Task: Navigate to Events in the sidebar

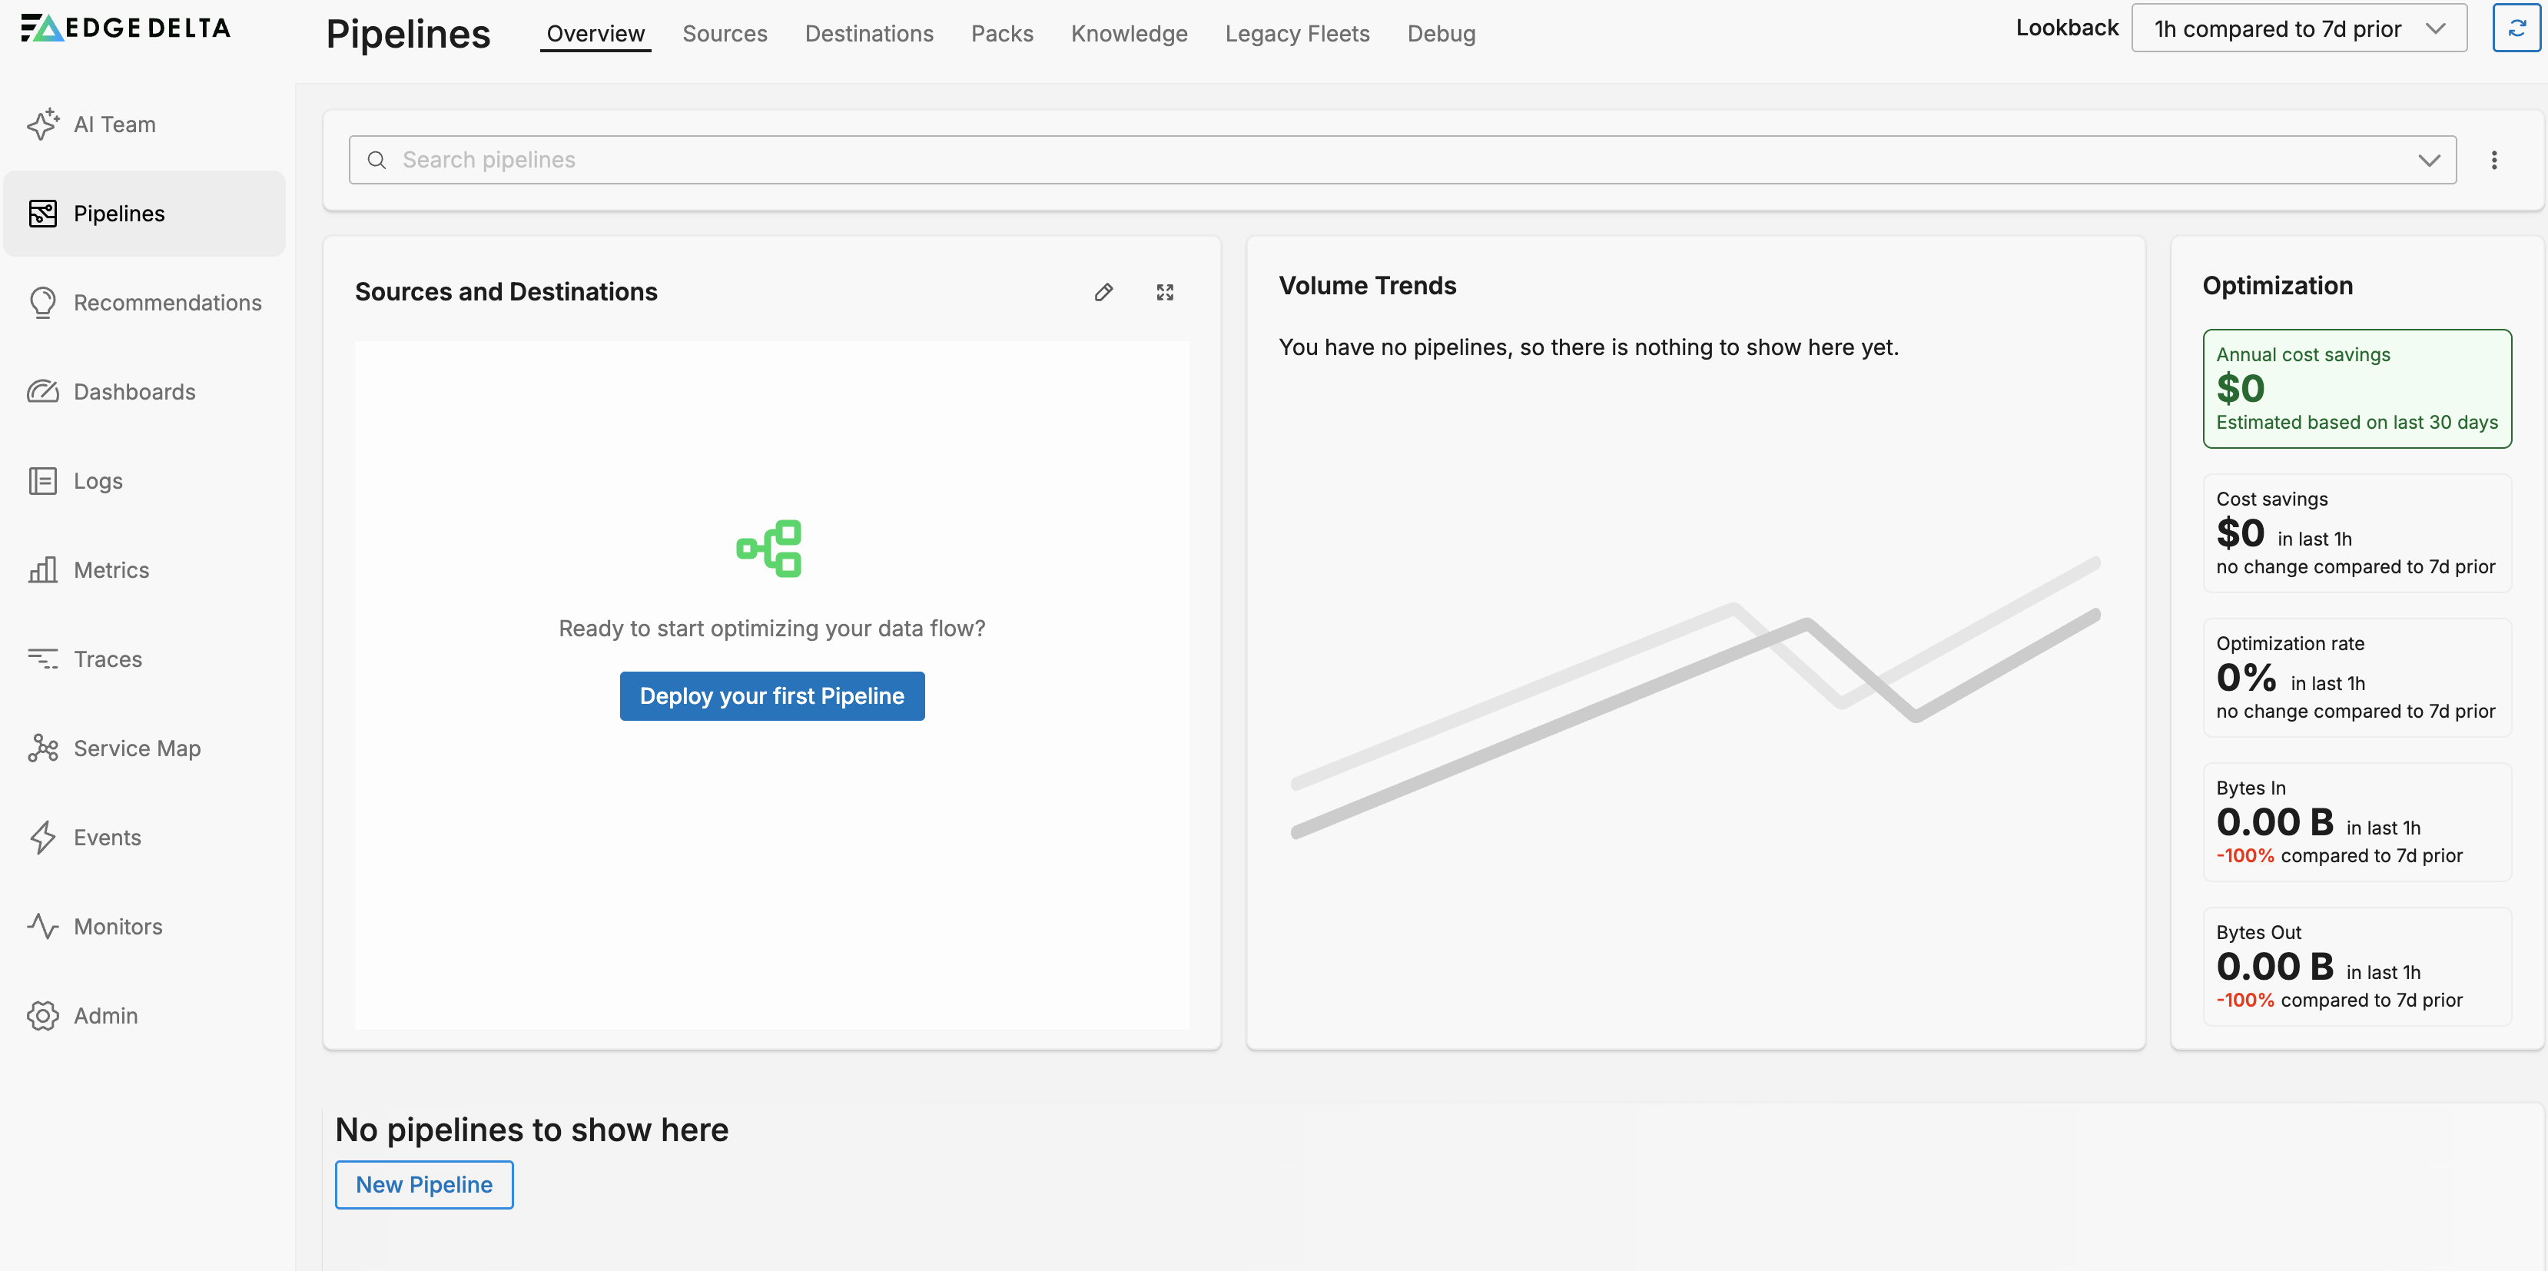Action: (x=107, y=837)
